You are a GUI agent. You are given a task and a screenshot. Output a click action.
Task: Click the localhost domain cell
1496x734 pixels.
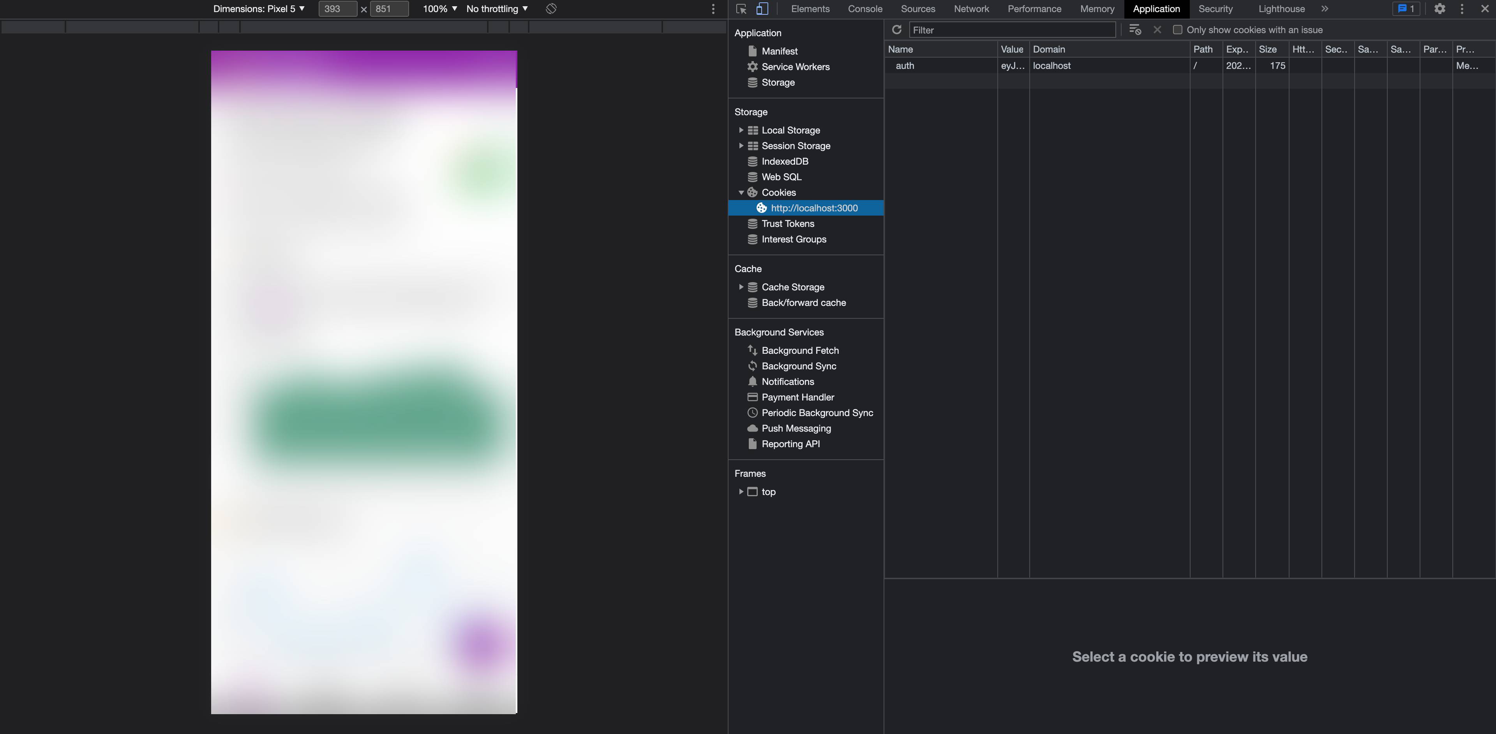1109,65
